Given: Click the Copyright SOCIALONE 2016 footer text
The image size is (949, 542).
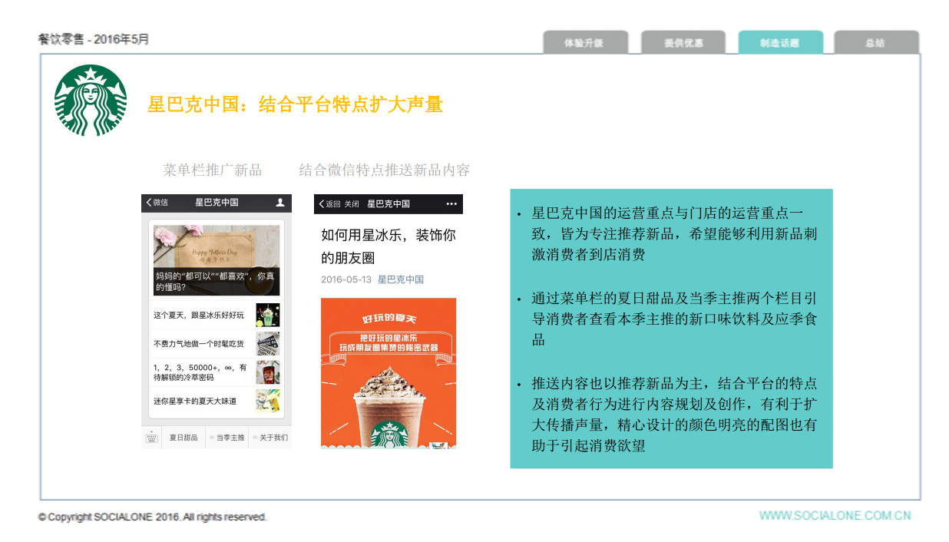Looking at the screenshot, I should tap(153, 517).
